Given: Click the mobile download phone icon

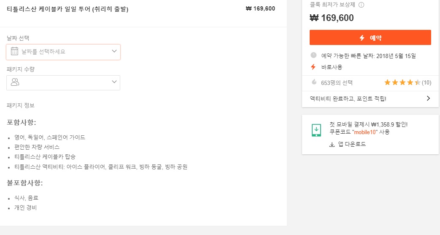Looking at the screenshot, I should click(x=316, y=130).
